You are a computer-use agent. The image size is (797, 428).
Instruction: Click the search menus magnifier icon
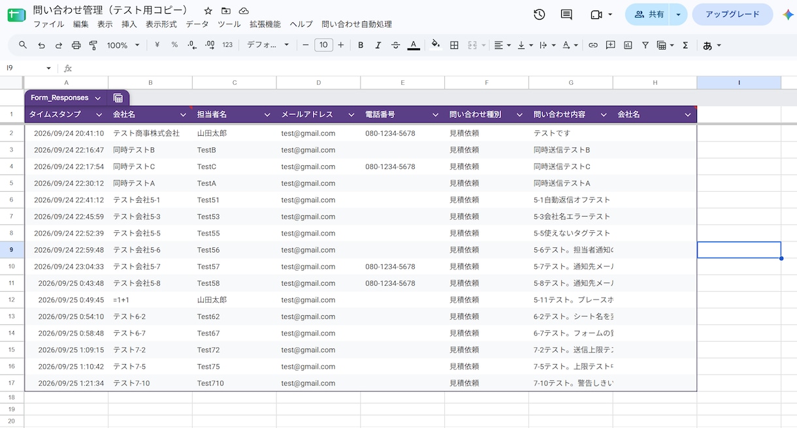(x=23, y=45)
